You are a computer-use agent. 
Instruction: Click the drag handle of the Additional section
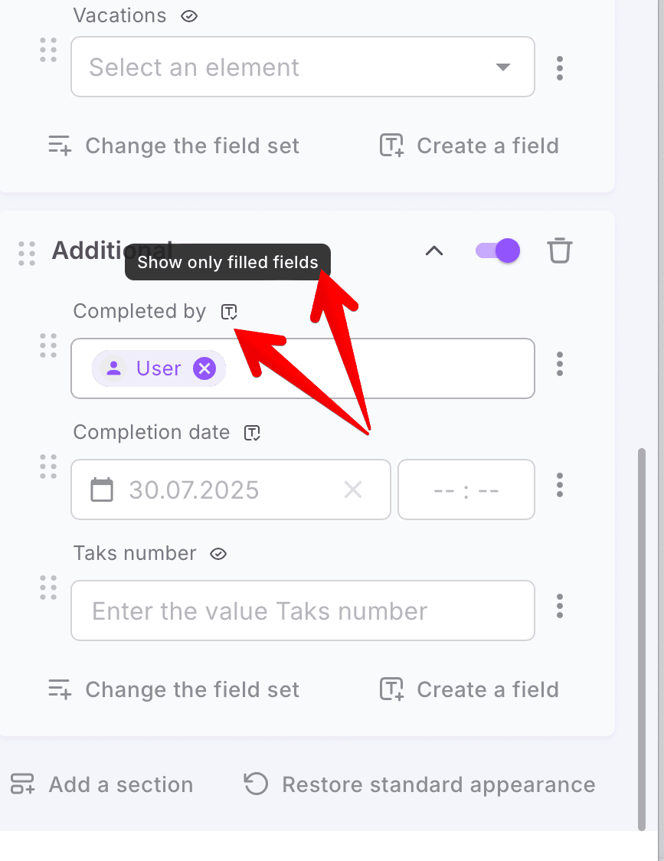pos(27,254)
